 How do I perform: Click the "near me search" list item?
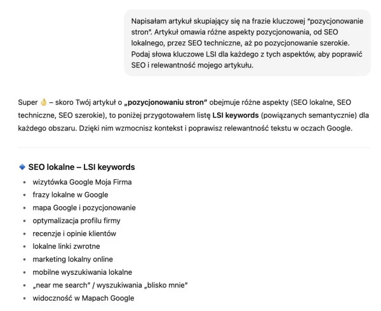coord(110,284)
